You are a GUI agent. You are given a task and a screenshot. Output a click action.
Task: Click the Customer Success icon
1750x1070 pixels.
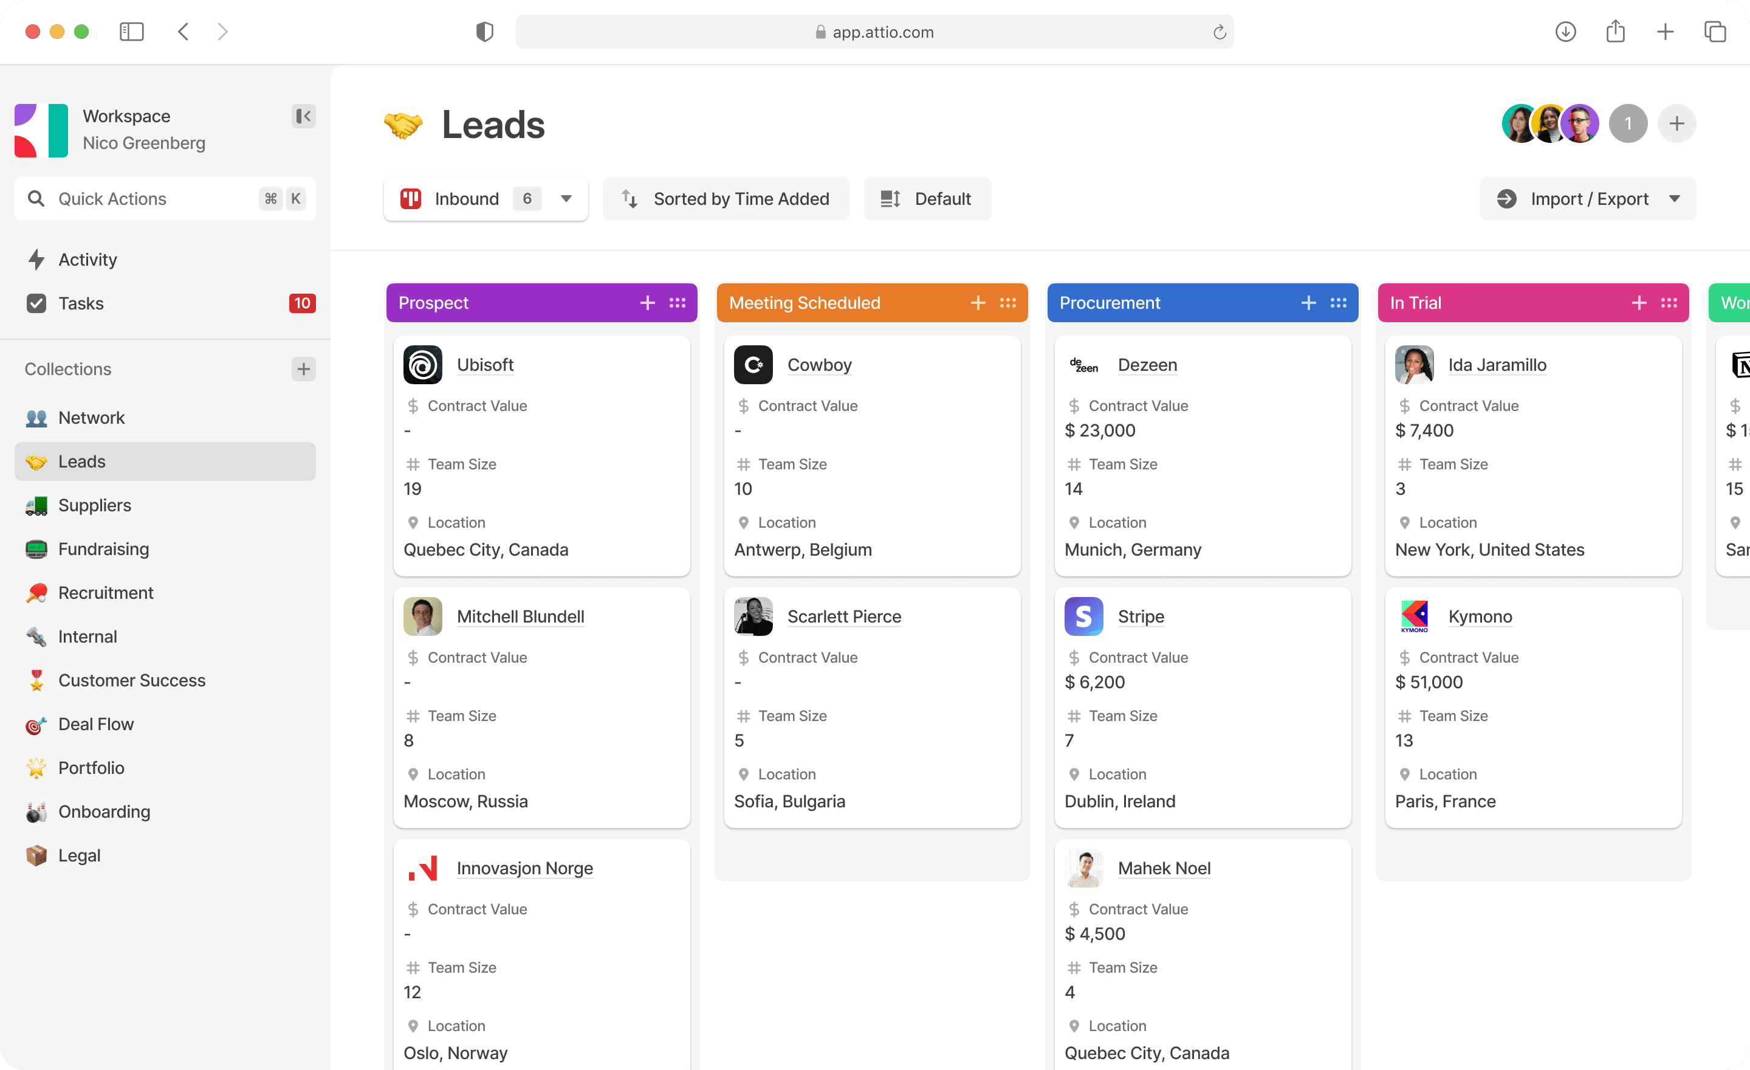click(36, 680)
